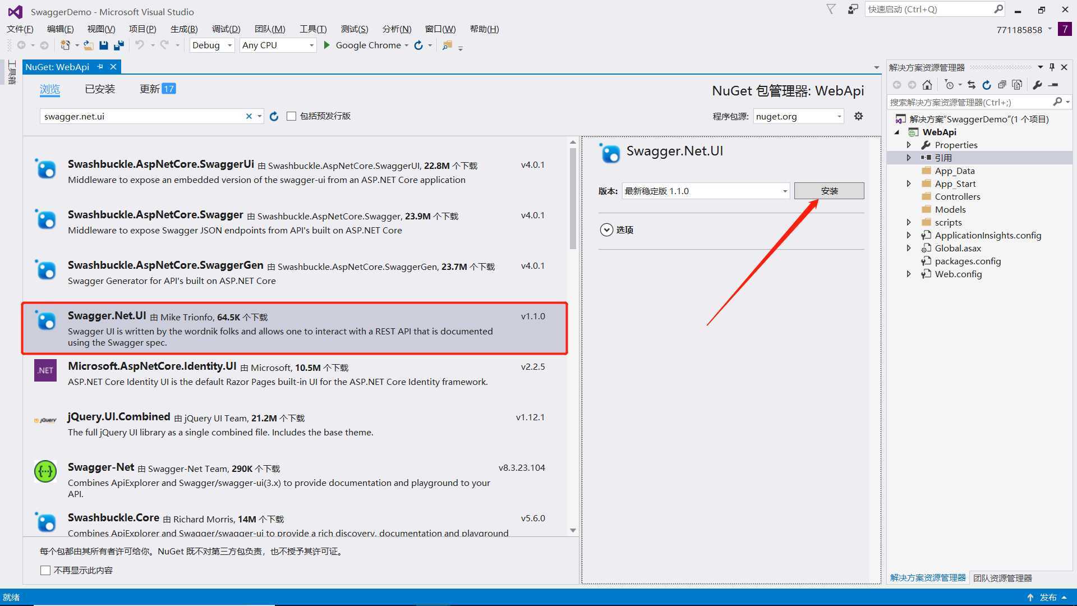Click the Show All Files icon
The image size is (1077, 606).
coord(1017,85)
